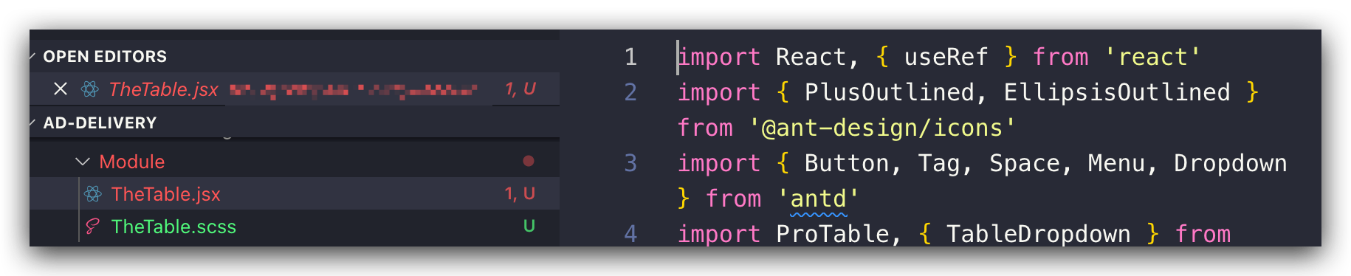Click React icon beside open editor TheTable.jsx
The height and width of the screenshot is (276, 1351).
click(90, 89)
